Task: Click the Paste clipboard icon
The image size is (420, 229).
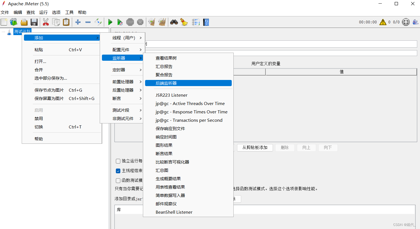Action: click(x=66, y=22)
